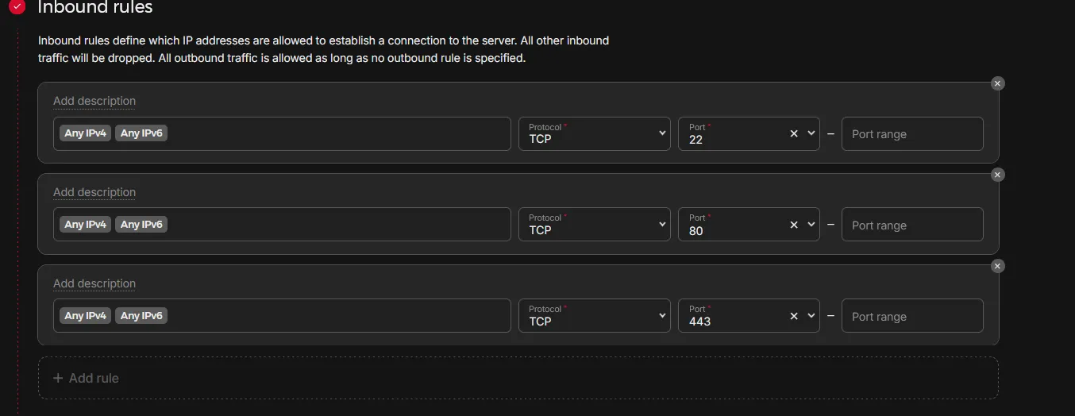Open Protocol dropdown in first rule
The width and height of the screenshot is (1075, 416).
pyautogui.click(x=594, y=134)
